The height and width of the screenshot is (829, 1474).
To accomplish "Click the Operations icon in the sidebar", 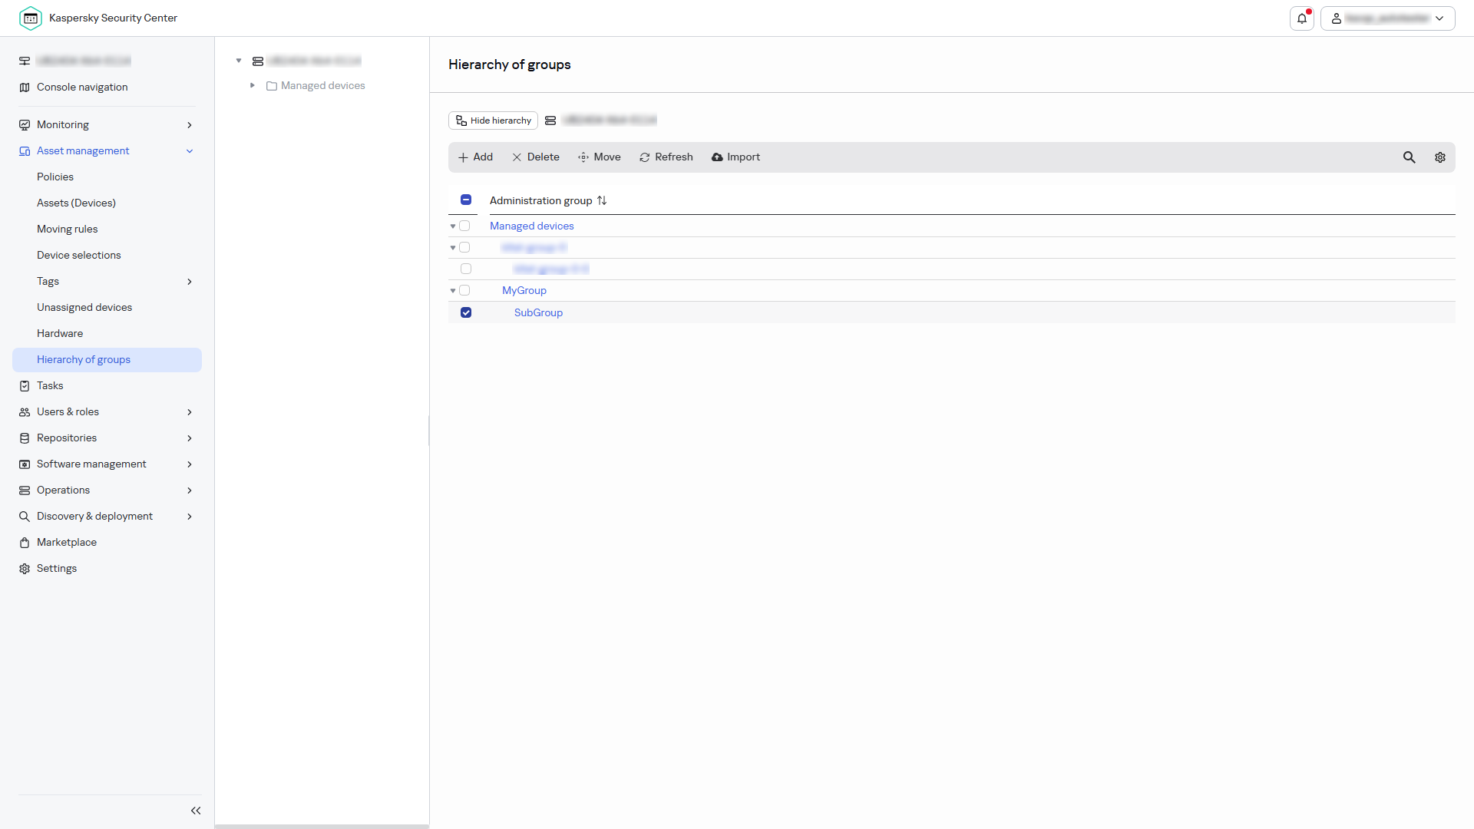I will tap(25, 490).
